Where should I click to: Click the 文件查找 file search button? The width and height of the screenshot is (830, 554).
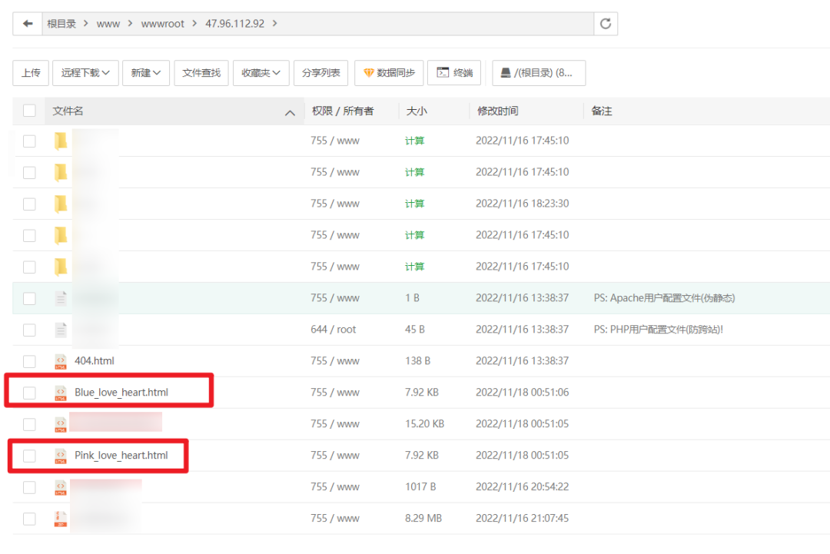point(201,73)
